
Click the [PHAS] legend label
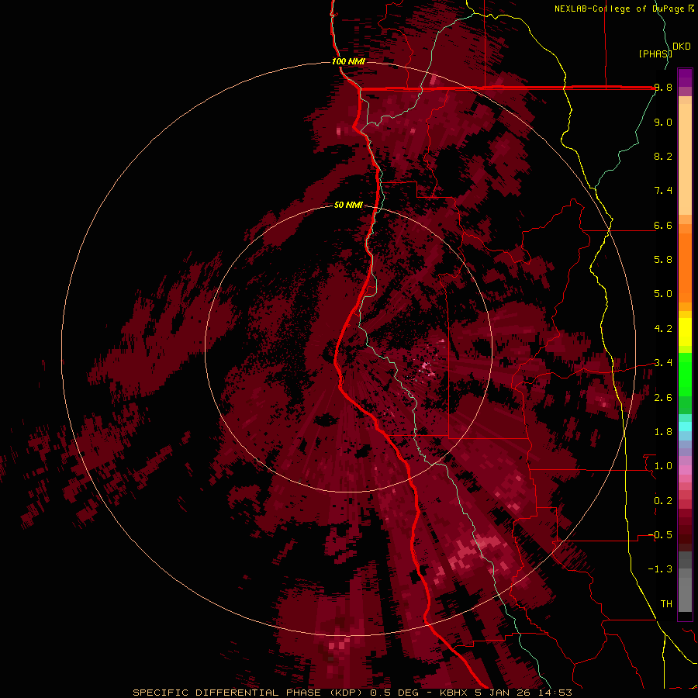click(655, 54)
